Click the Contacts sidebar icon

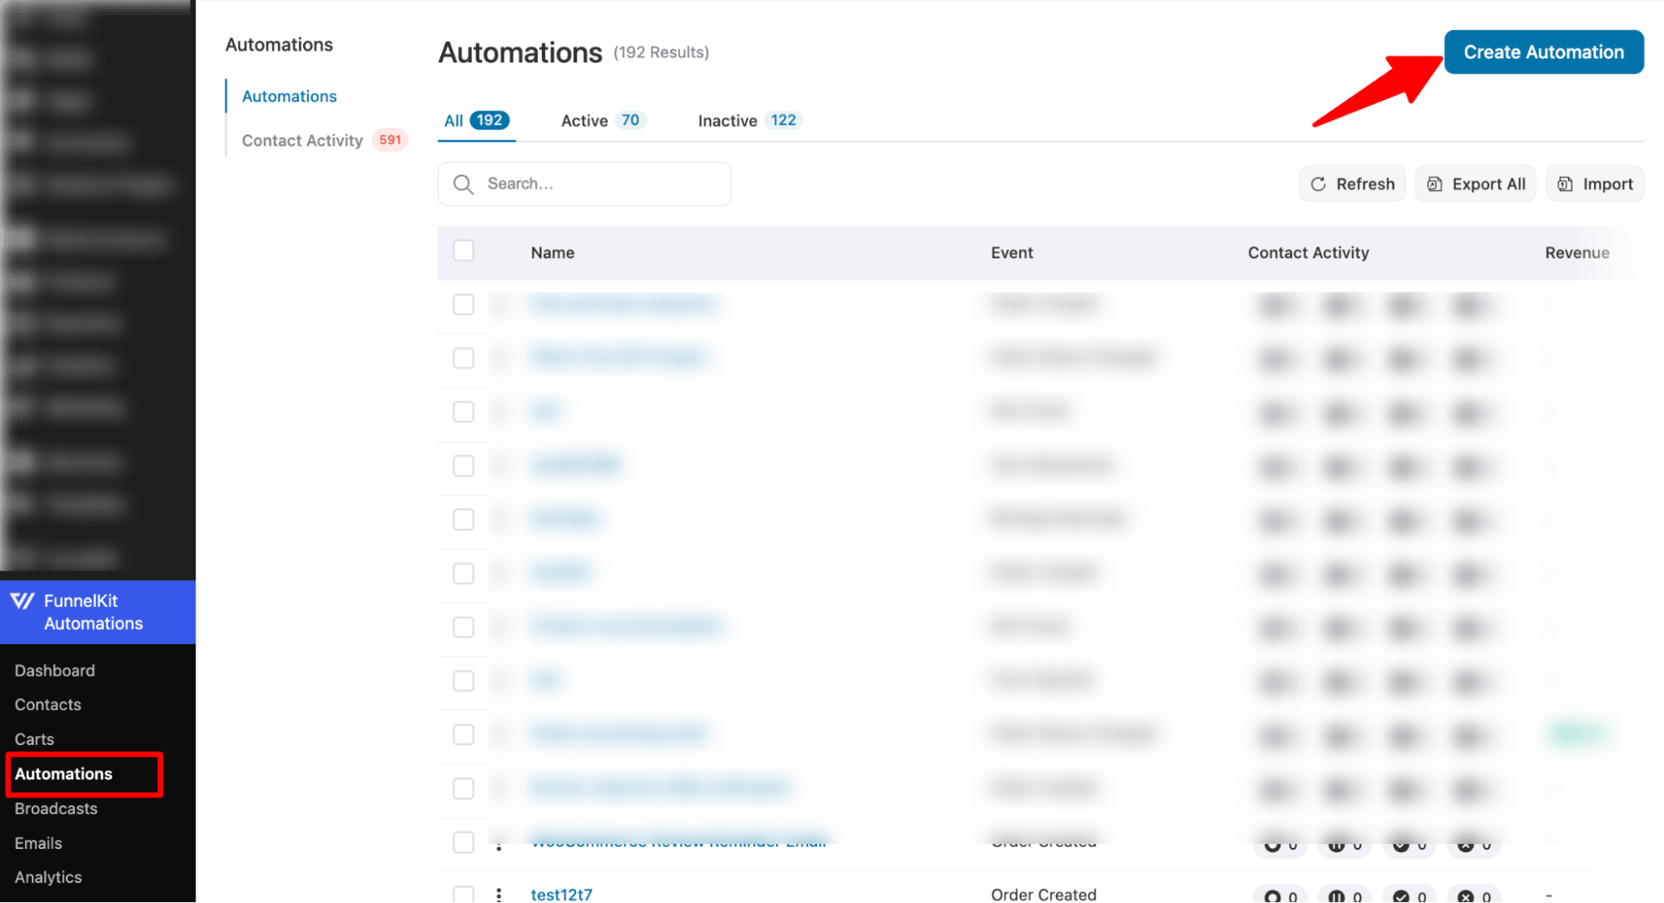47,705
